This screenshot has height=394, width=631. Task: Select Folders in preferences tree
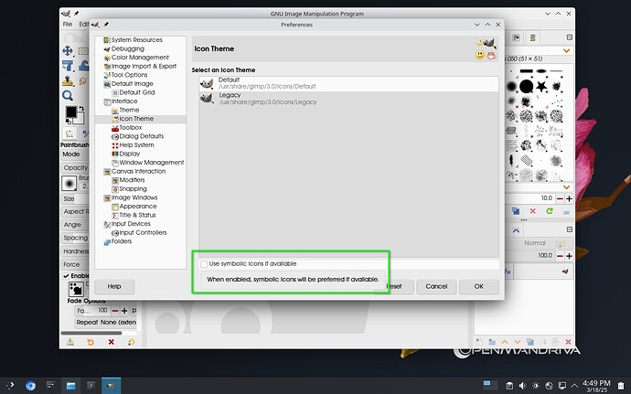point(121,241)
